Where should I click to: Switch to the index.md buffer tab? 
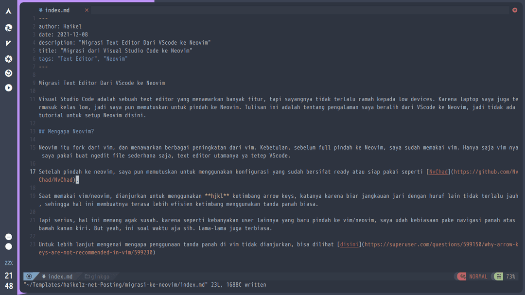click(57, 10)
